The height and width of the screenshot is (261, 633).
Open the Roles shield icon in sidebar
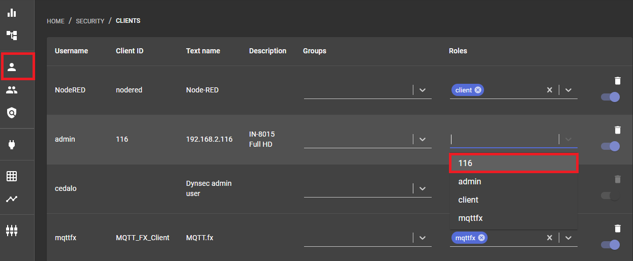(12, 113)
